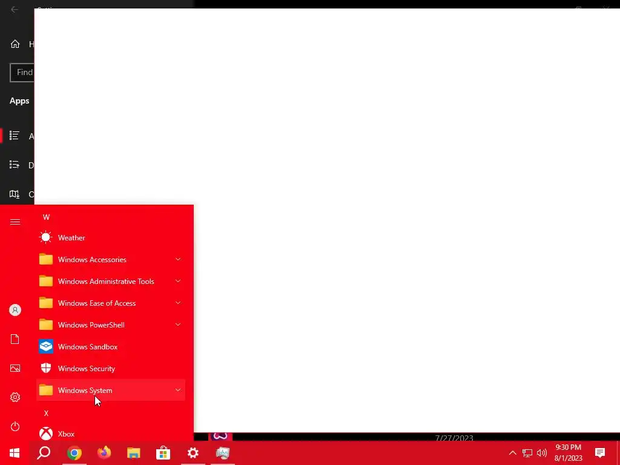The height and width of the screenshot is (465, 620).
Task: Open Settings gear in Start sidebar
Action: [15, 397]
